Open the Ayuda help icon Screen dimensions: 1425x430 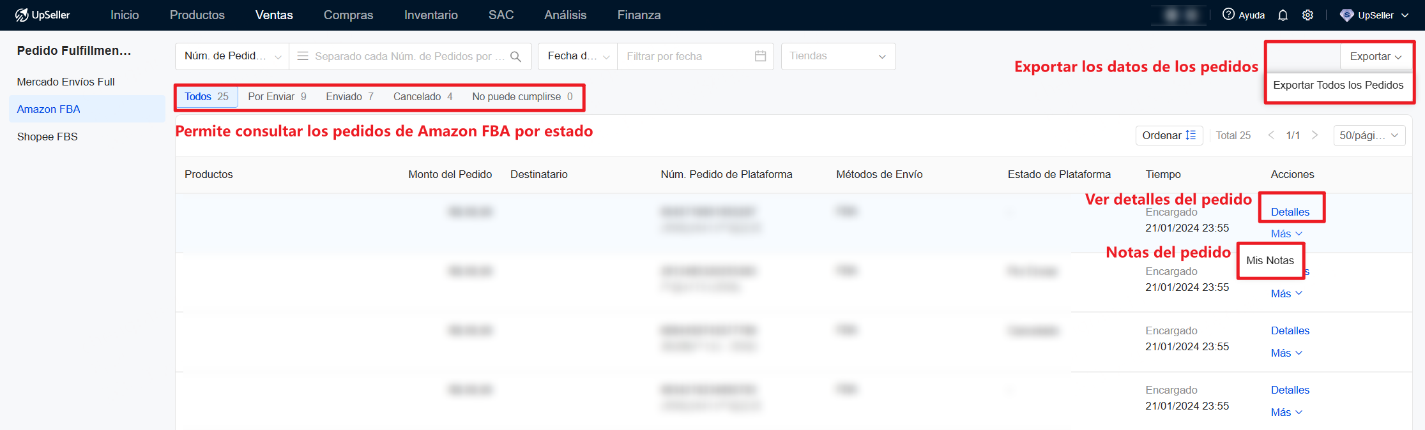pos(1228,15)
